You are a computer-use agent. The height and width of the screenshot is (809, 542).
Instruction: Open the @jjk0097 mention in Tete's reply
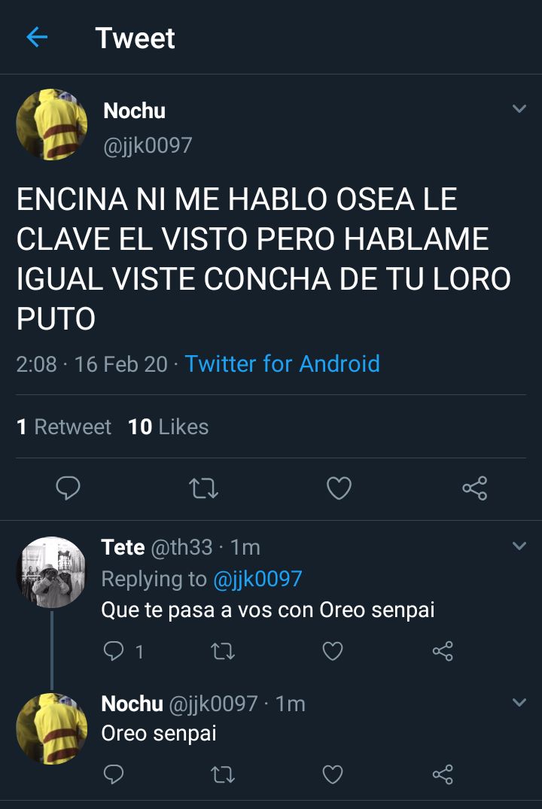coord(257,579)
